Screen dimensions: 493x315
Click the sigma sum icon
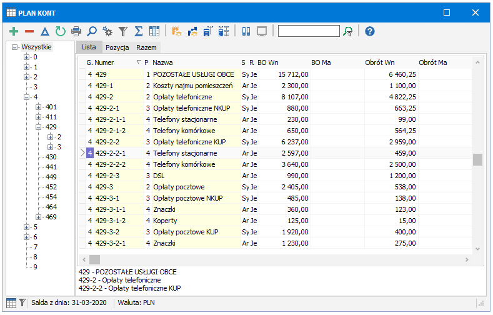[x=138, y=31]
